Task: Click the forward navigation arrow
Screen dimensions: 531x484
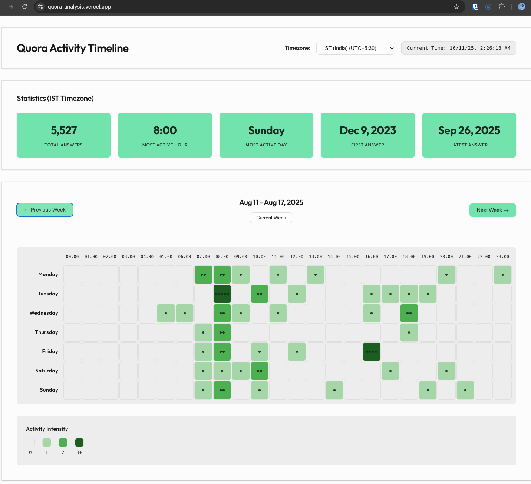Action: pyautogui.click(x=11, y=7)
